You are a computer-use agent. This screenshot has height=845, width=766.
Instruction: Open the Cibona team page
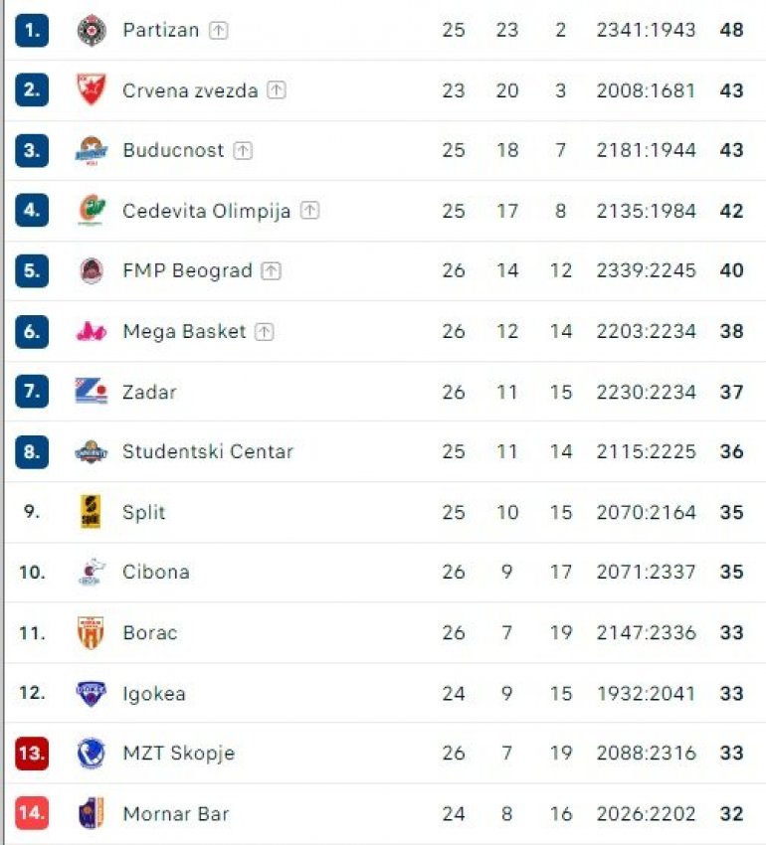click(x=155, y=572)
